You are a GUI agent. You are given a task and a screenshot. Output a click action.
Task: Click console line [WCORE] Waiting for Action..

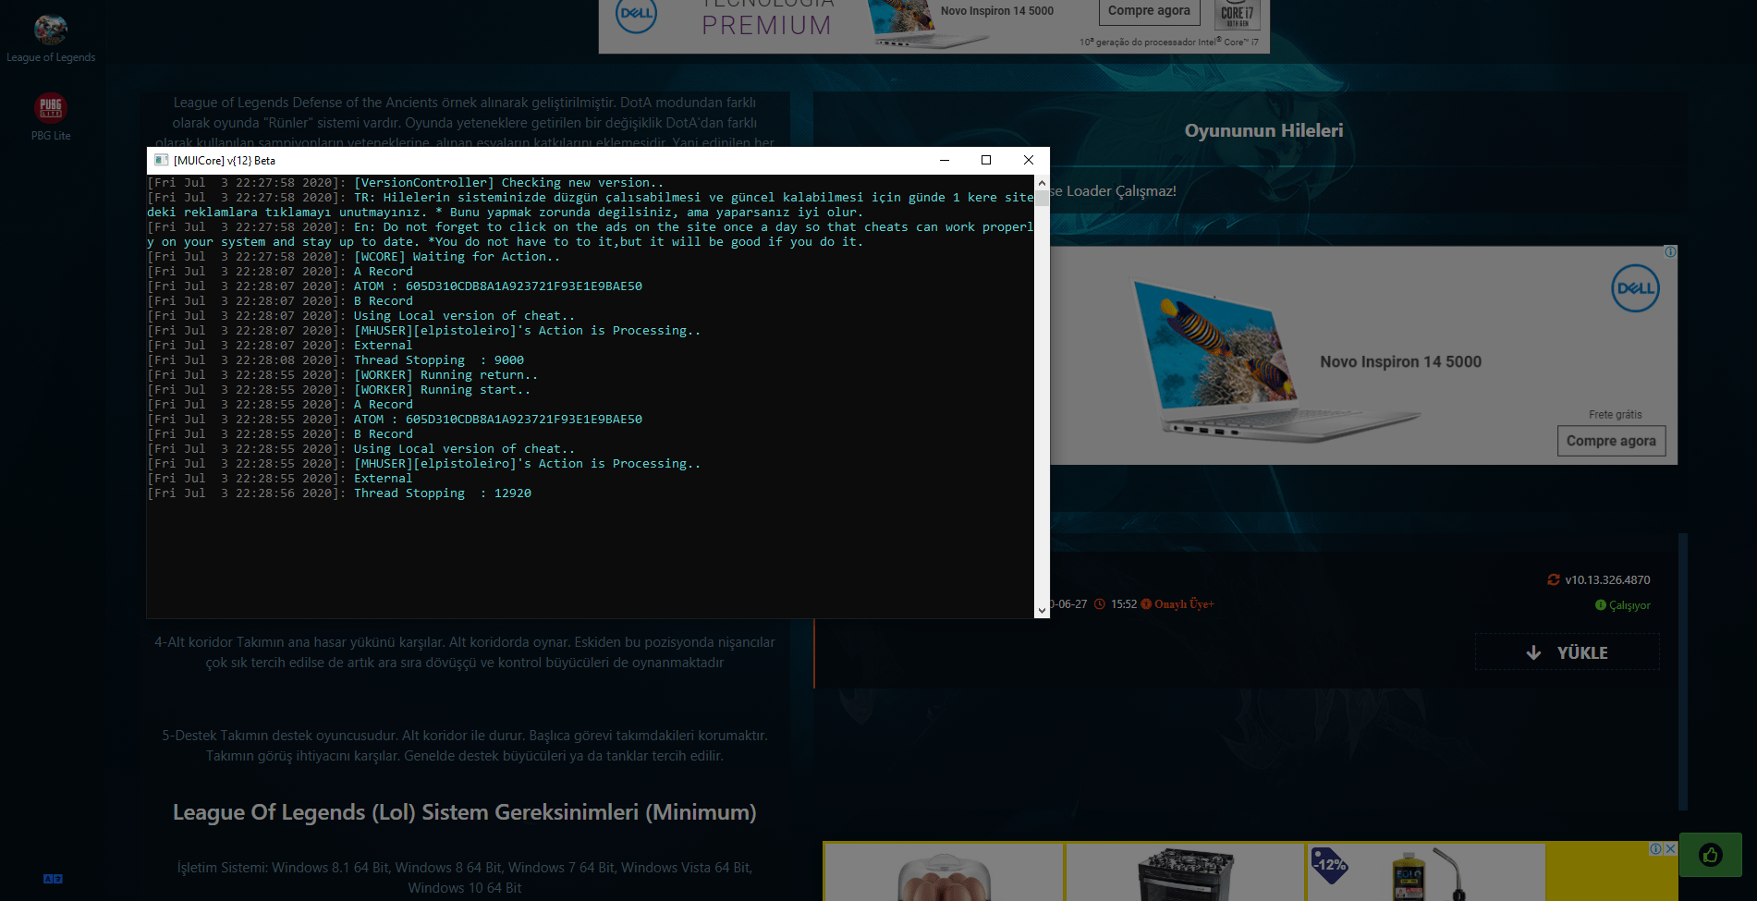point(457,257)
